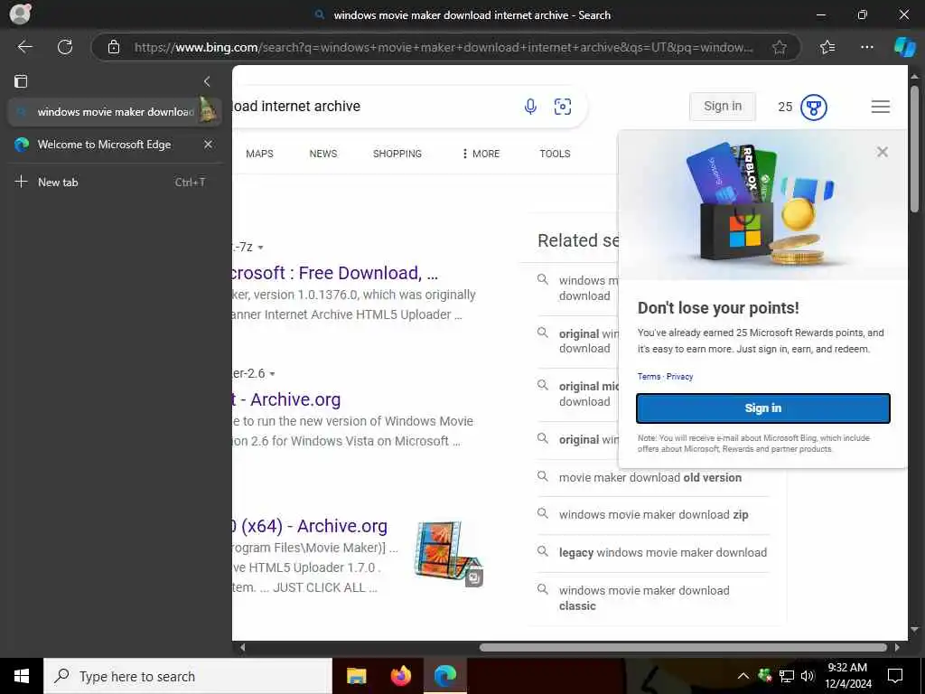Click the blue Sign in button in popup
Screen dimensions: 925x694
tap(762, 408)
